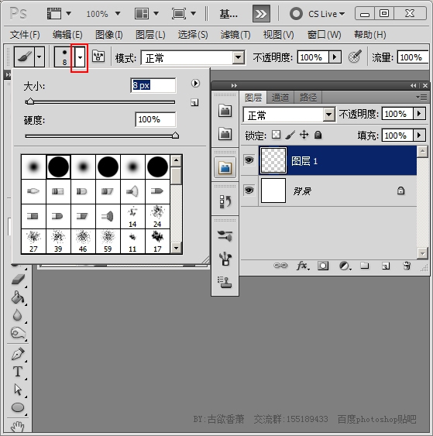Select the Paint Bucket tool
Image resolution: width=433 pixels, height=436 pixels.
tap(18, 297)
